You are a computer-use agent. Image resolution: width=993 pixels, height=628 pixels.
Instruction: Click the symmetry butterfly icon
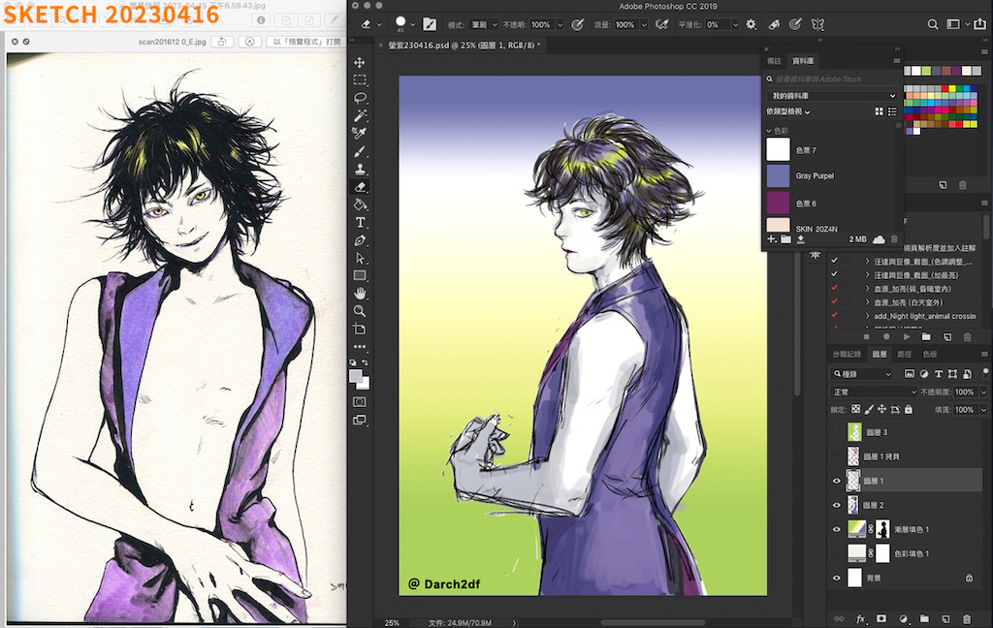817,24
